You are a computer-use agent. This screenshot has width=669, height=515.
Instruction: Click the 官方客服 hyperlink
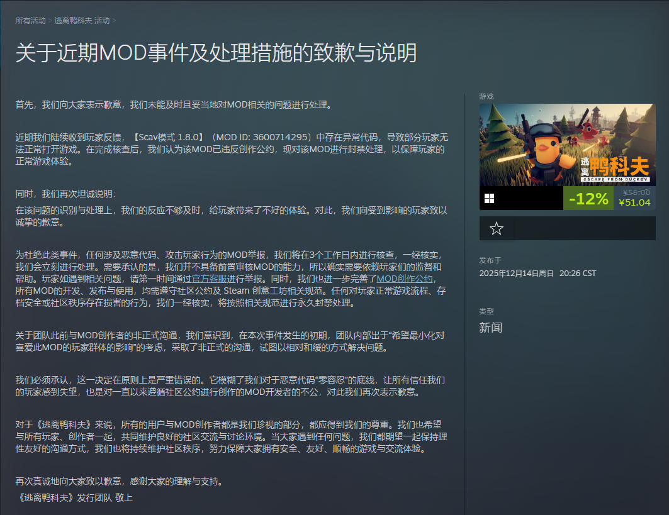tap(209, 279)
